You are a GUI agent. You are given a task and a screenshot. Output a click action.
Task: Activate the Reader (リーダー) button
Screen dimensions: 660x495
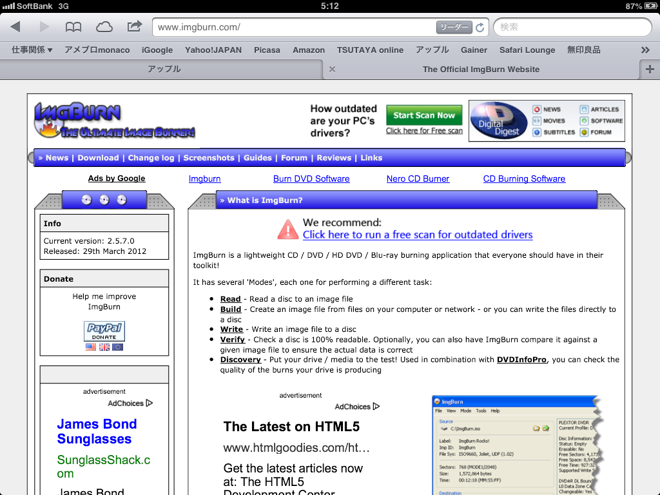click(x=454, y=27)
